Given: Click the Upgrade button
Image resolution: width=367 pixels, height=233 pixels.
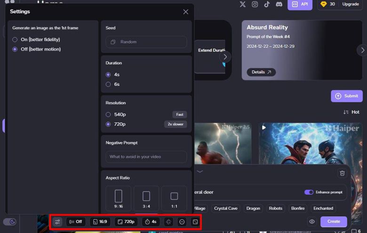Looking at the screenshot, I should (350, 4).
